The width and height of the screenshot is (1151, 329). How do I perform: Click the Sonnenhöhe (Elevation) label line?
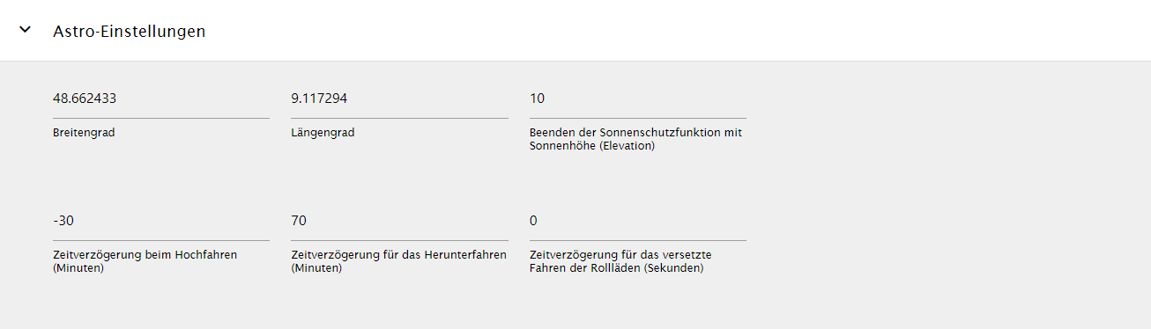592,146
